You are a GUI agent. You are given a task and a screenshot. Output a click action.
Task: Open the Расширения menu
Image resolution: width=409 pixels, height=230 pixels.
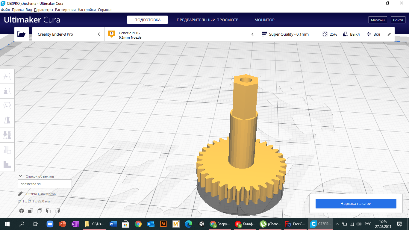[x=65, y=10]
